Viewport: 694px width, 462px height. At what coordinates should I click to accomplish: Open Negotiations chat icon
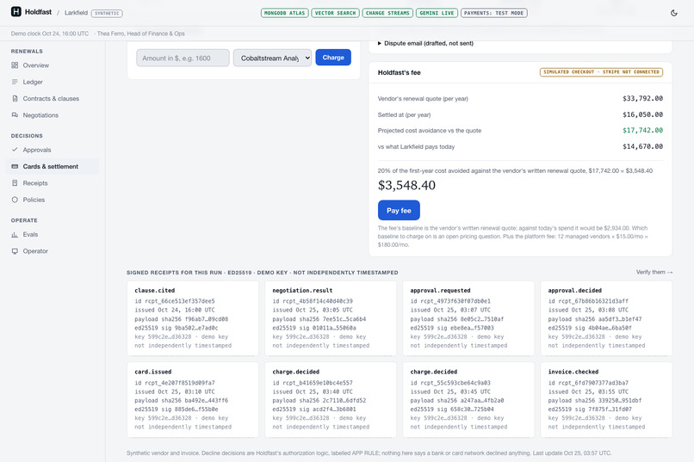[x=15, y=115]
